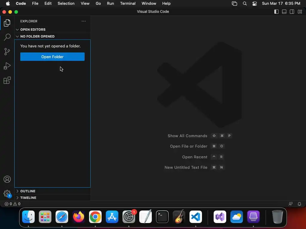Viewport: 306px width, 229px height.
Task: Open Terminal from the Dock
Action: [x=162, y=217]
